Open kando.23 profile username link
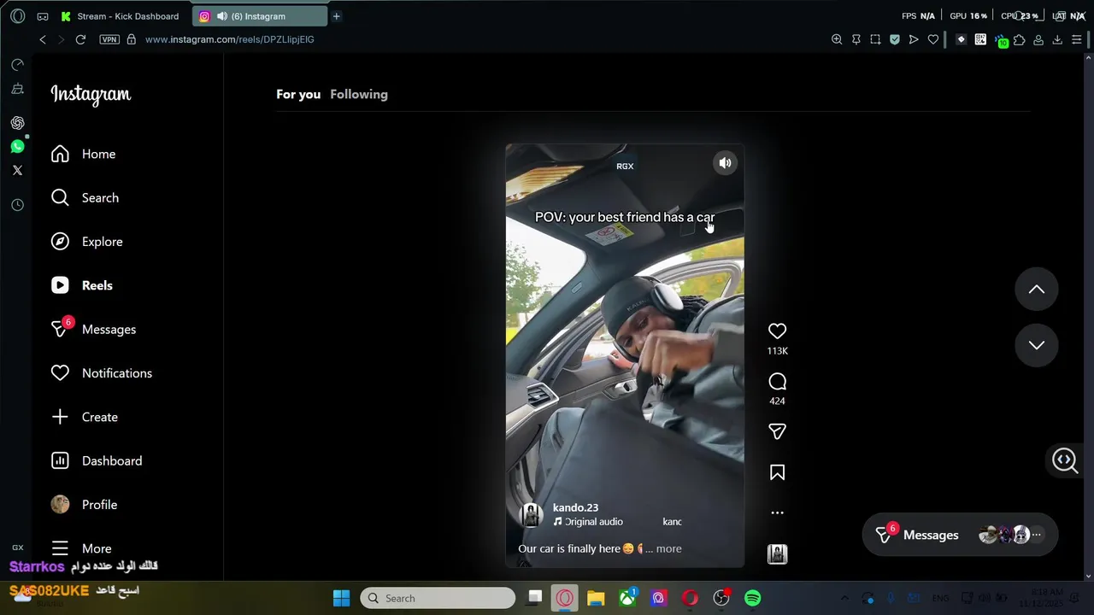The image size is (1094, 615). [x=575, y=507]
